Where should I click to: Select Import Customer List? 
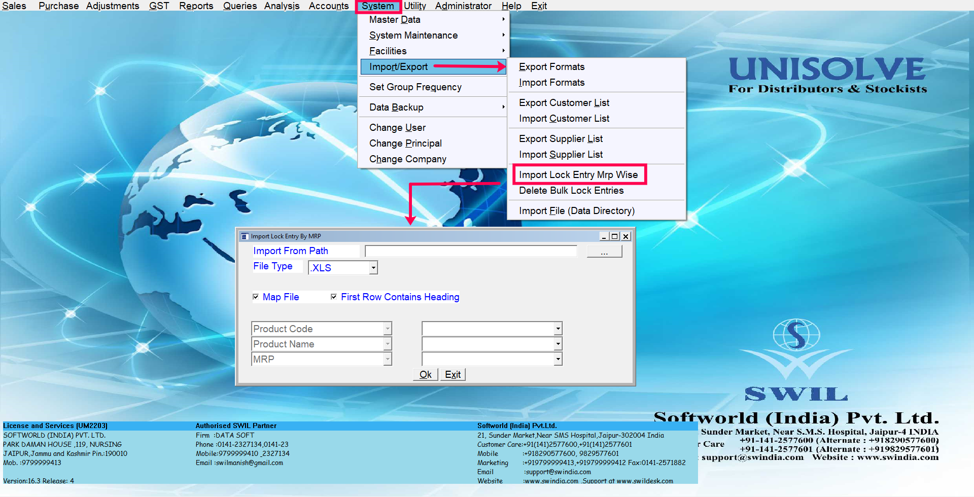click(597, 118)
